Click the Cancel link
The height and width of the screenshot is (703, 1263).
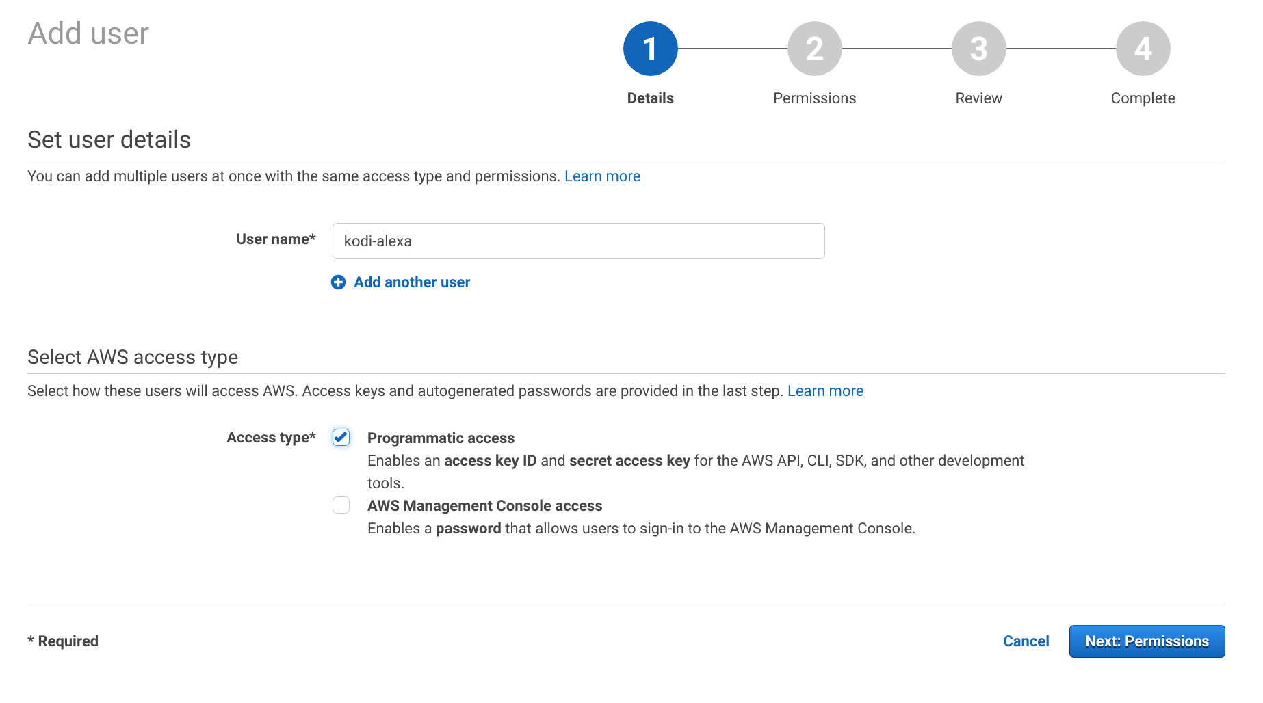[1026, 641]
